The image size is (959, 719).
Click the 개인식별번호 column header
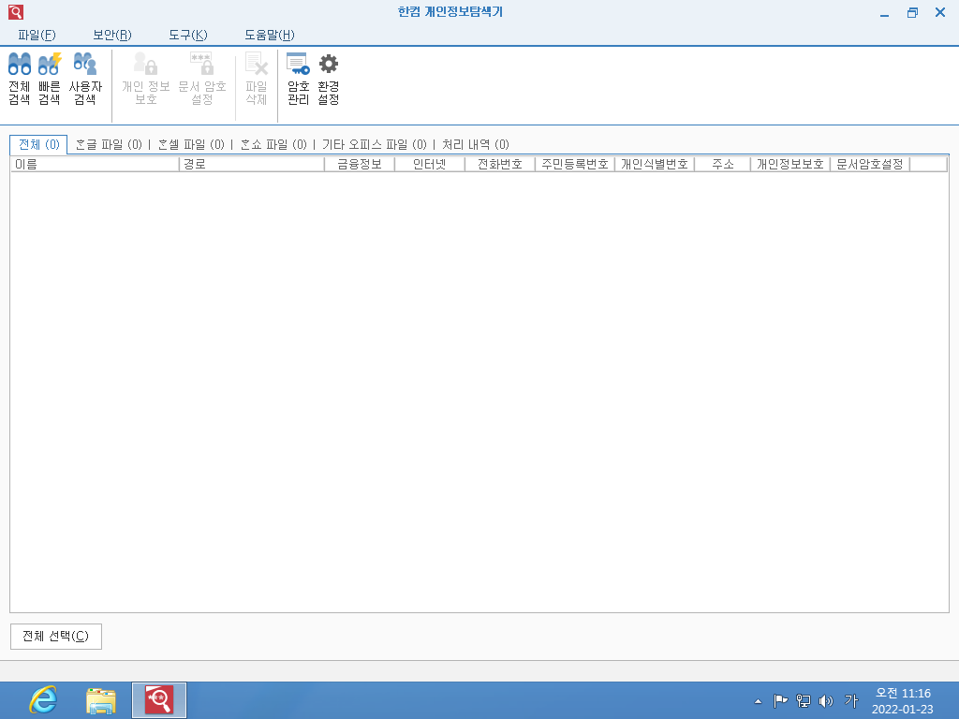point(655,164)
